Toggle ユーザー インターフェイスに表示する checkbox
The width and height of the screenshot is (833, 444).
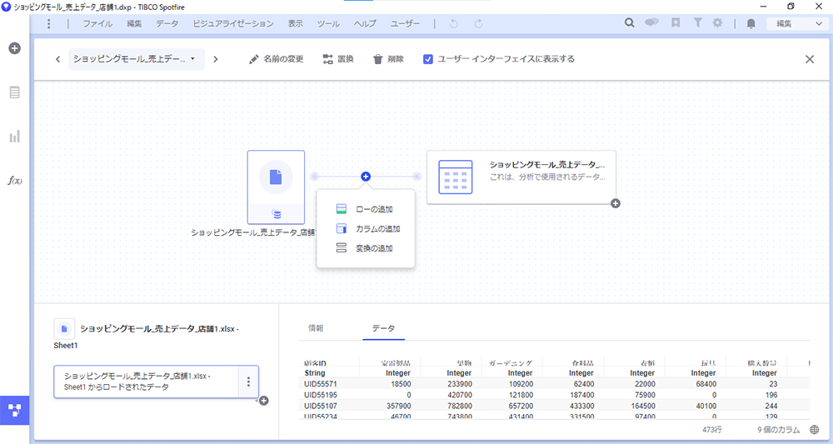click(x=427, y=59)
